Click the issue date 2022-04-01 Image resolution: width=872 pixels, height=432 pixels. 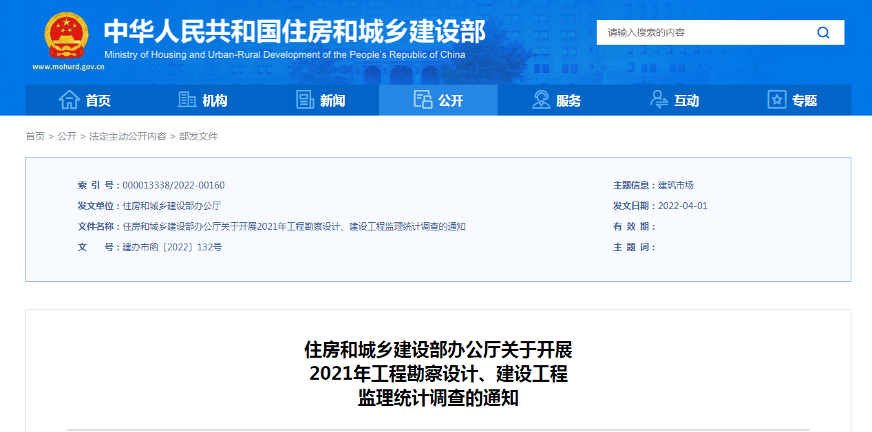683,206
